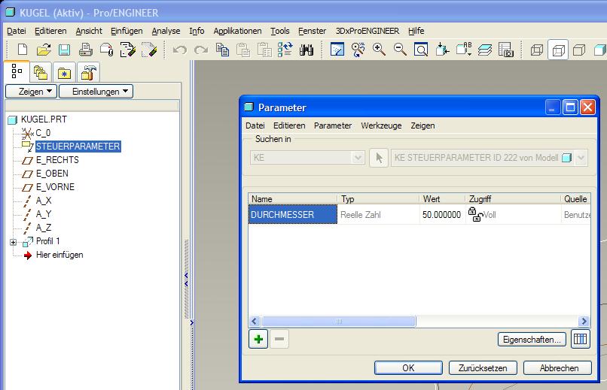This screenshot has width=607, height=390.
Task: Expand the Profil 1 tree node
Action: pos(13,242)
